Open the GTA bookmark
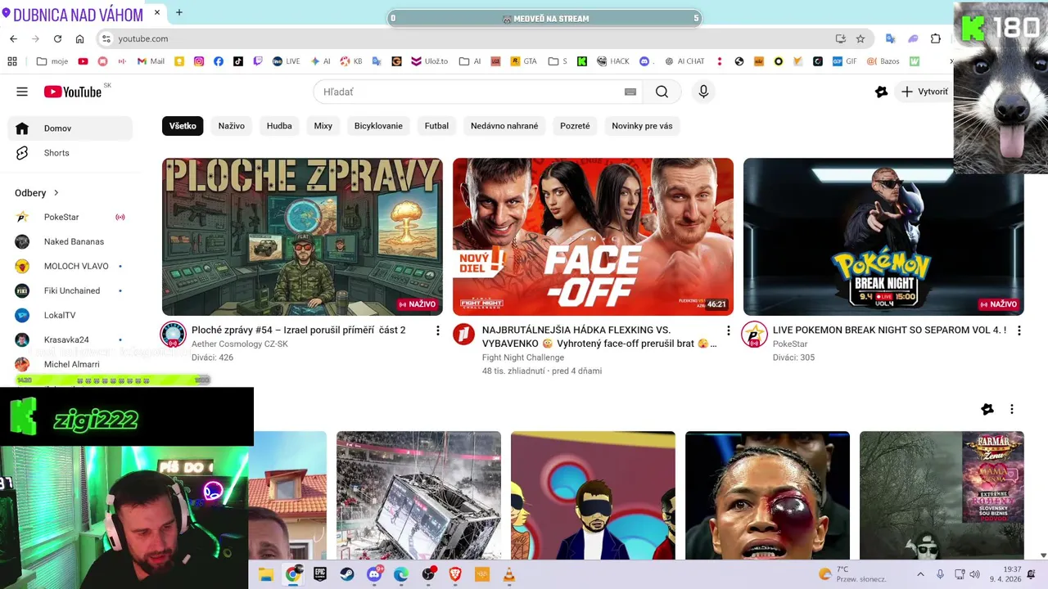1048x589 pixels. (x=524, y=61)
